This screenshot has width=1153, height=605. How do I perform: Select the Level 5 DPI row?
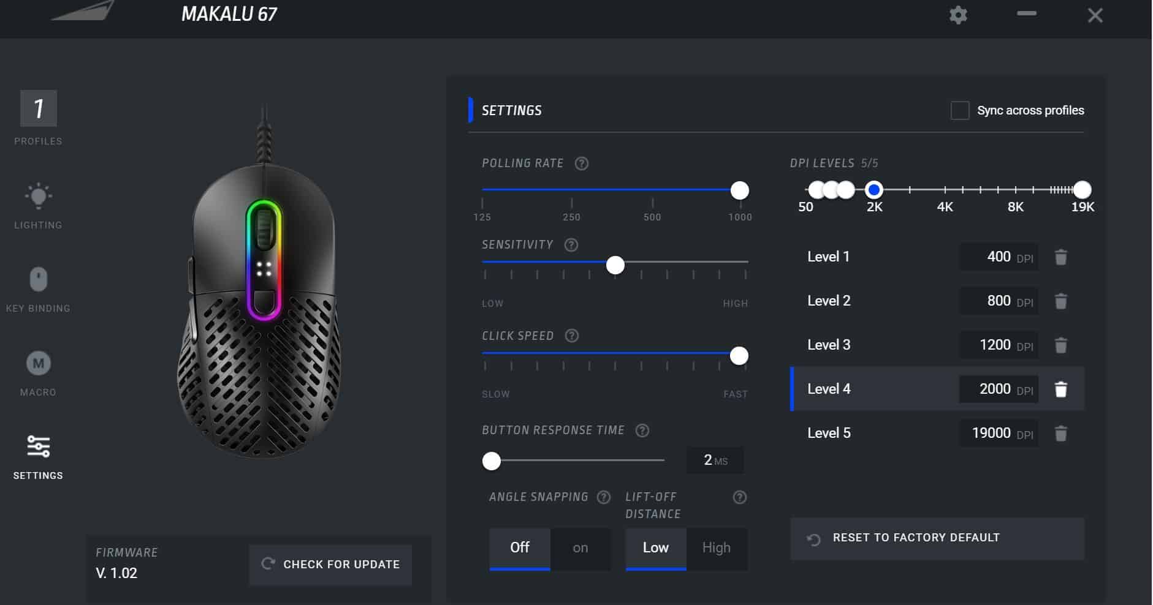[937, 434]
